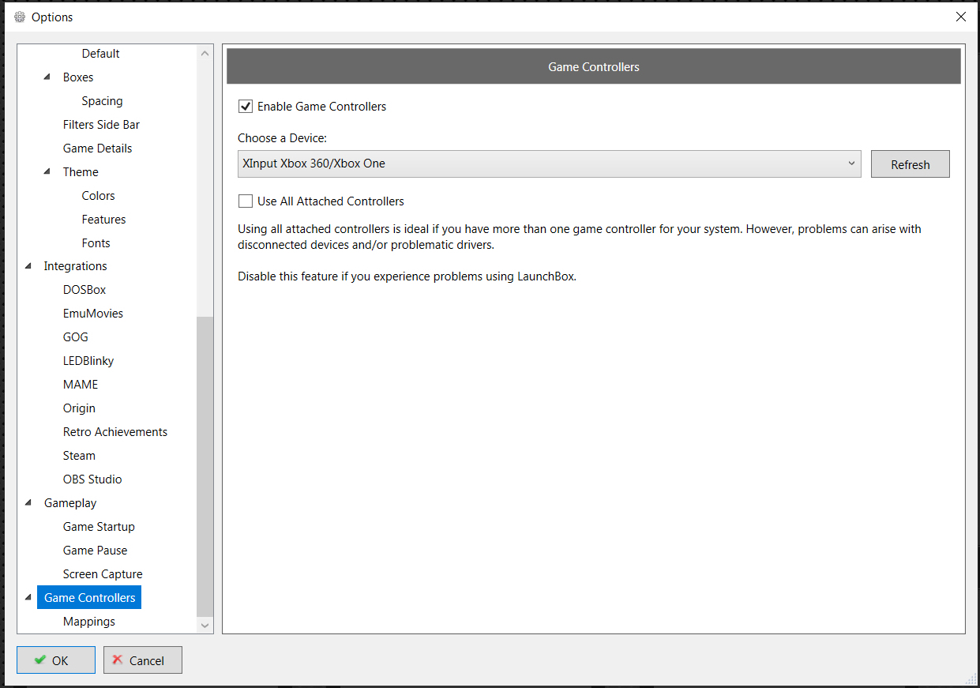Image resolution: width=980 pixels, height=688 pixels.
Task: Collapse the Integrations tree node
Action: (x=29, y=266)
